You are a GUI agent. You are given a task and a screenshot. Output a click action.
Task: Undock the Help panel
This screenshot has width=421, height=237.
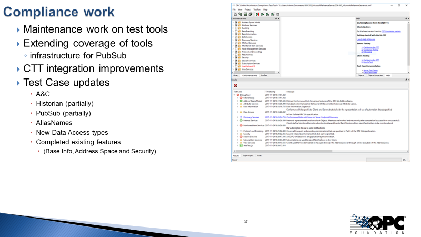[x=406, y=19]
